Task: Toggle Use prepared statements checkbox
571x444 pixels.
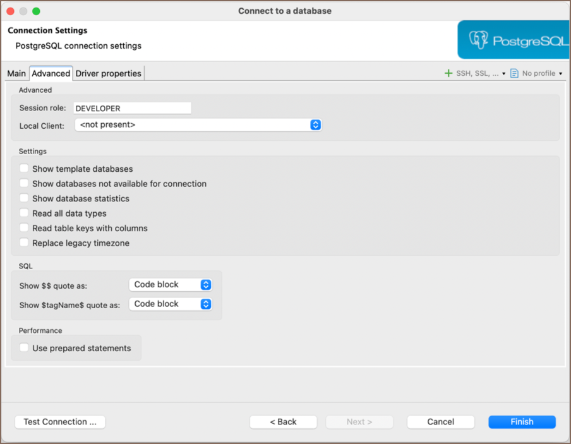Action: click(24, 348)
